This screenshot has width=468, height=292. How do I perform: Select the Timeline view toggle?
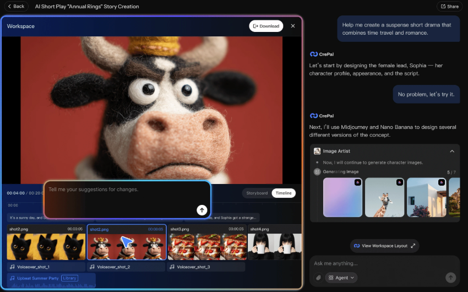pyautogui.click(x=284, y=193)
